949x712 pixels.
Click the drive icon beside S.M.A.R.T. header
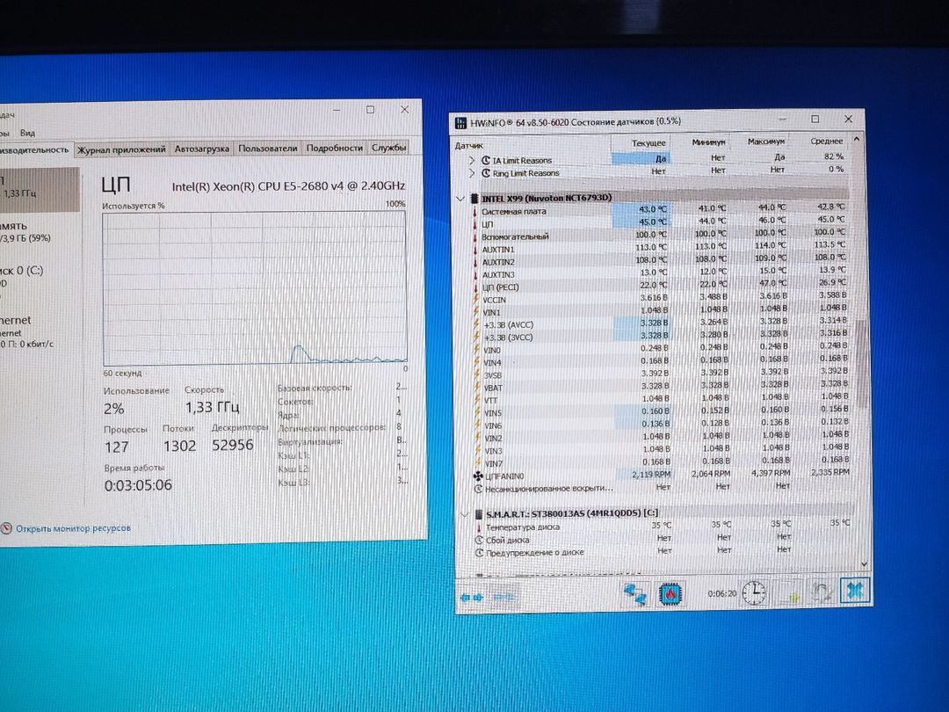[478, 514]
